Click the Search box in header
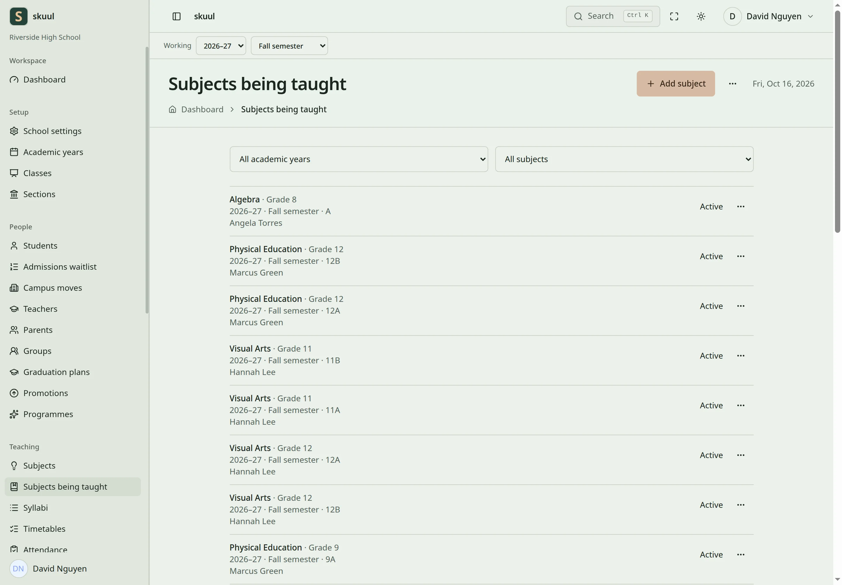The height and width of the screenshot is (585, 842). tap(612, 16)
